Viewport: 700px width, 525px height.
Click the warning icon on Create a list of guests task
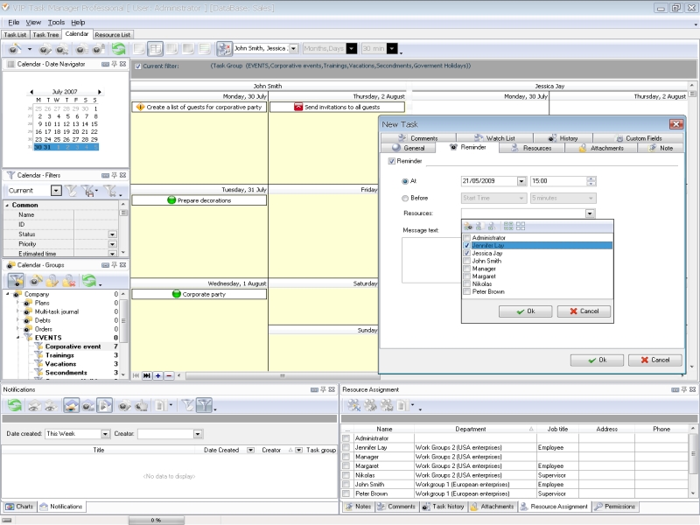[x=140, y=107]
